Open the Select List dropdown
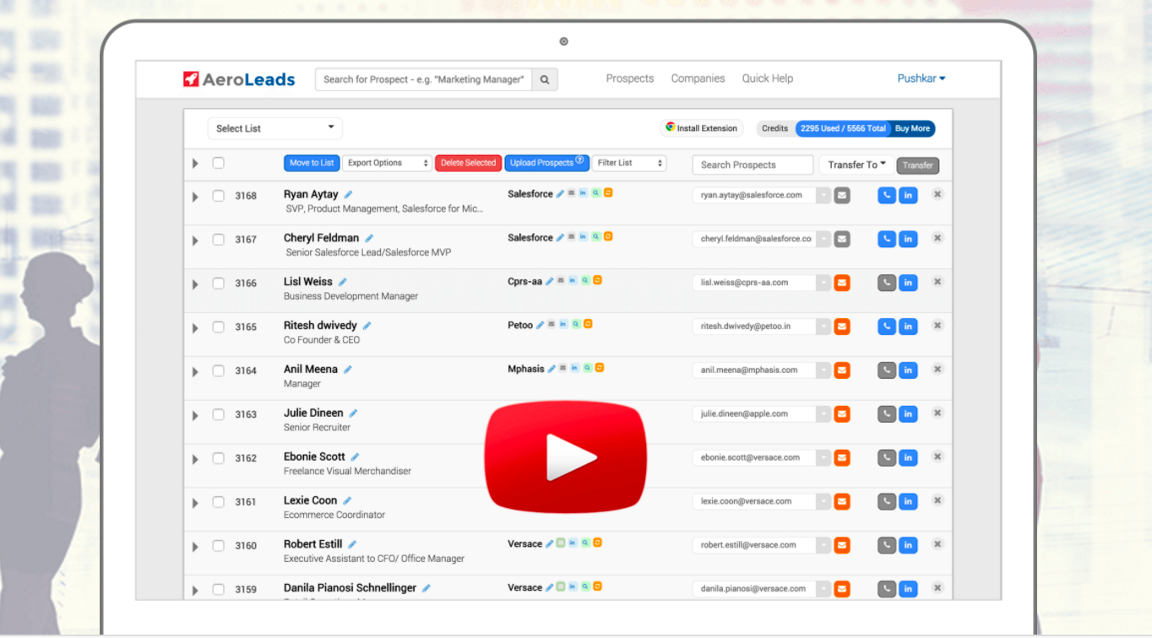 click(x=274, y=128)
